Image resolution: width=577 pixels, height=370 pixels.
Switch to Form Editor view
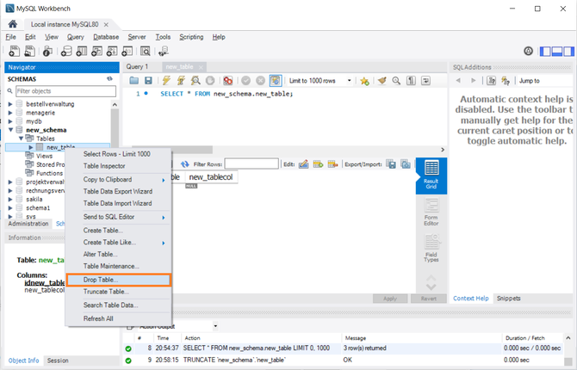431,213
